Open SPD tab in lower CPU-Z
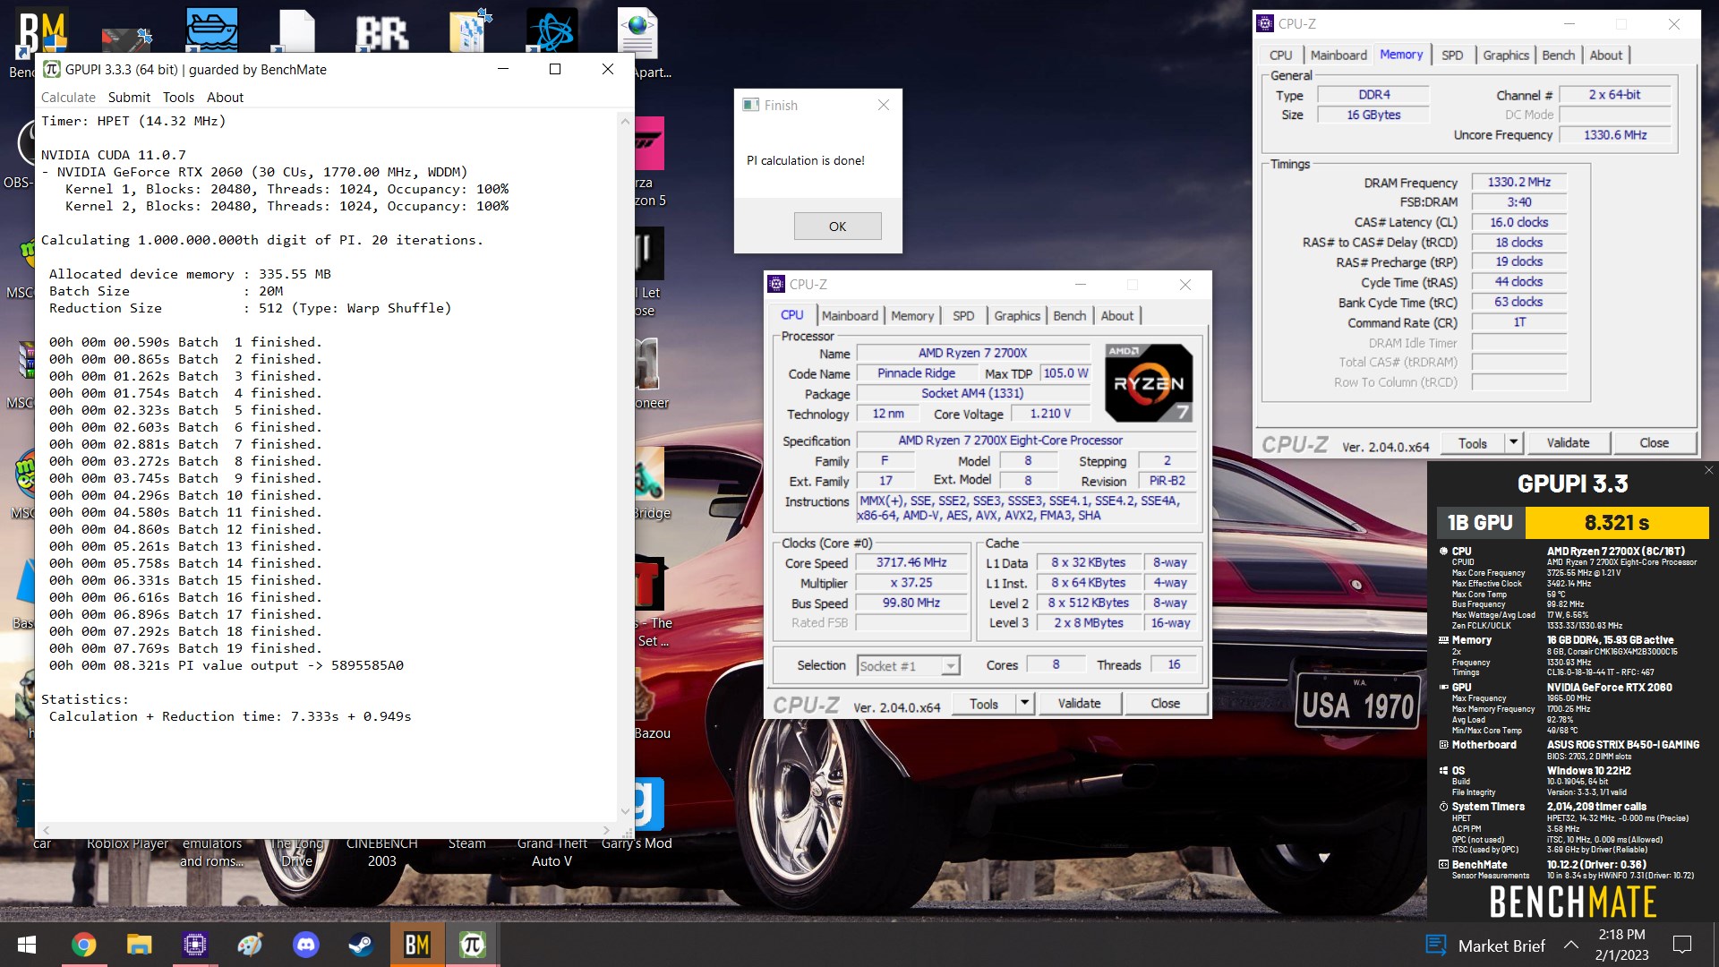Image resolution: width=1719 pixels, height=967 pixels. point(963,316)
